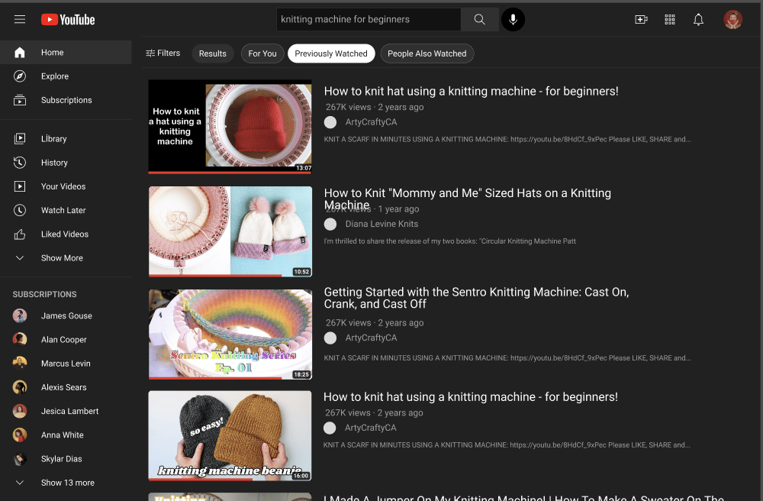Click 'I'm thrilled to share' description text

click(x=450, y=241)
